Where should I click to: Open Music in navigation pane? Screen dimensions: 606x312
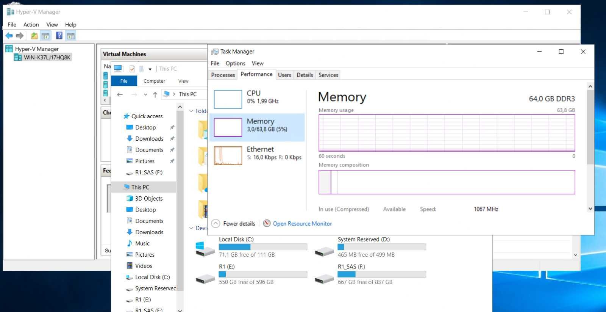click(142, 243)
